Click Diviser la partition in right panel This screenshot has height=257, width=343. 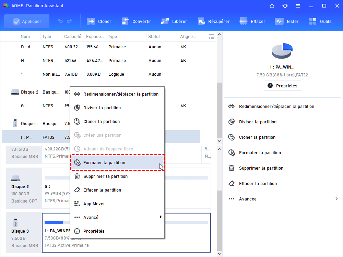(258, 122)
